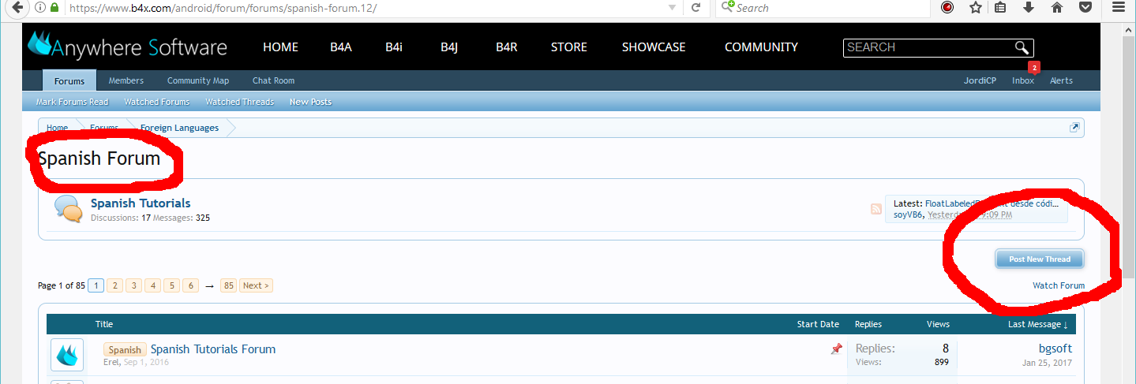Reload the page with the refresh icon
Image resolution: width=1136 pixels, height=384 pixels.
[695, 8]
